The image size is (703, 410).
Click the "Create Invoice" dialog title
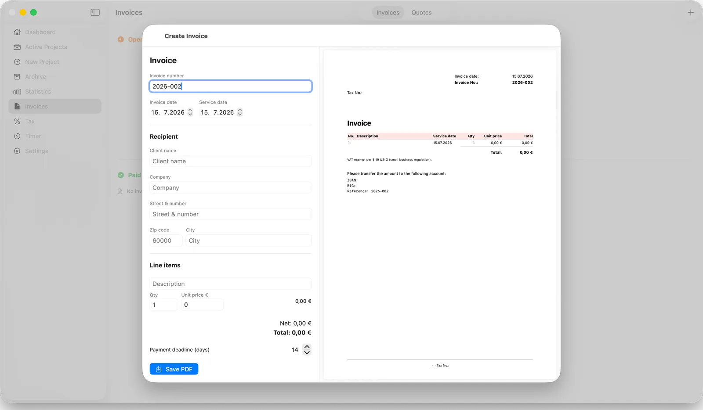186,36
